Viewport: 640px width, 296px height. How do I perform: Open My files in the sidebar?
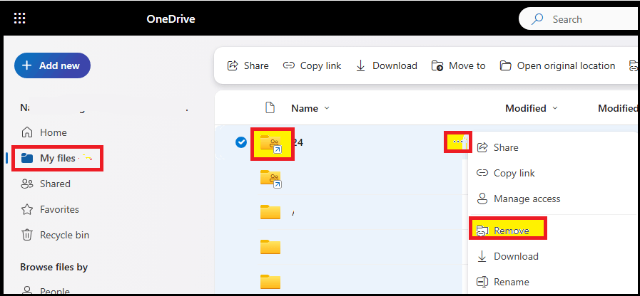(x=49, y=158)
